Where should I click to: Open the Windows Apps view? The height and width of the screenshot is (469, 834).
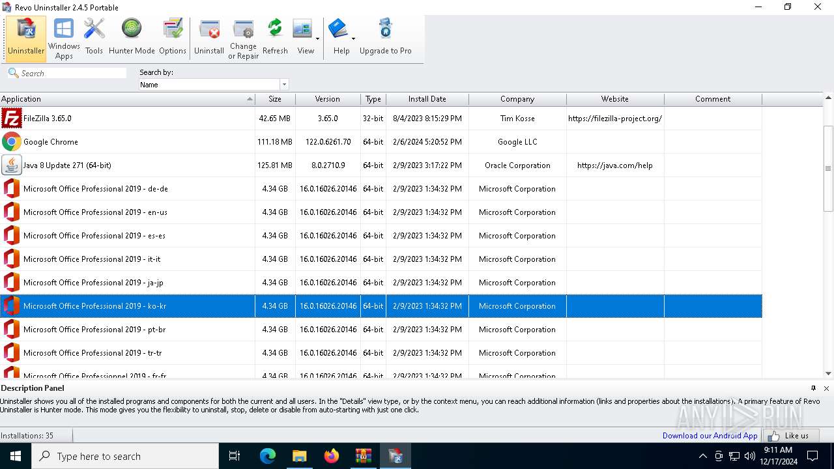(64, 39)
